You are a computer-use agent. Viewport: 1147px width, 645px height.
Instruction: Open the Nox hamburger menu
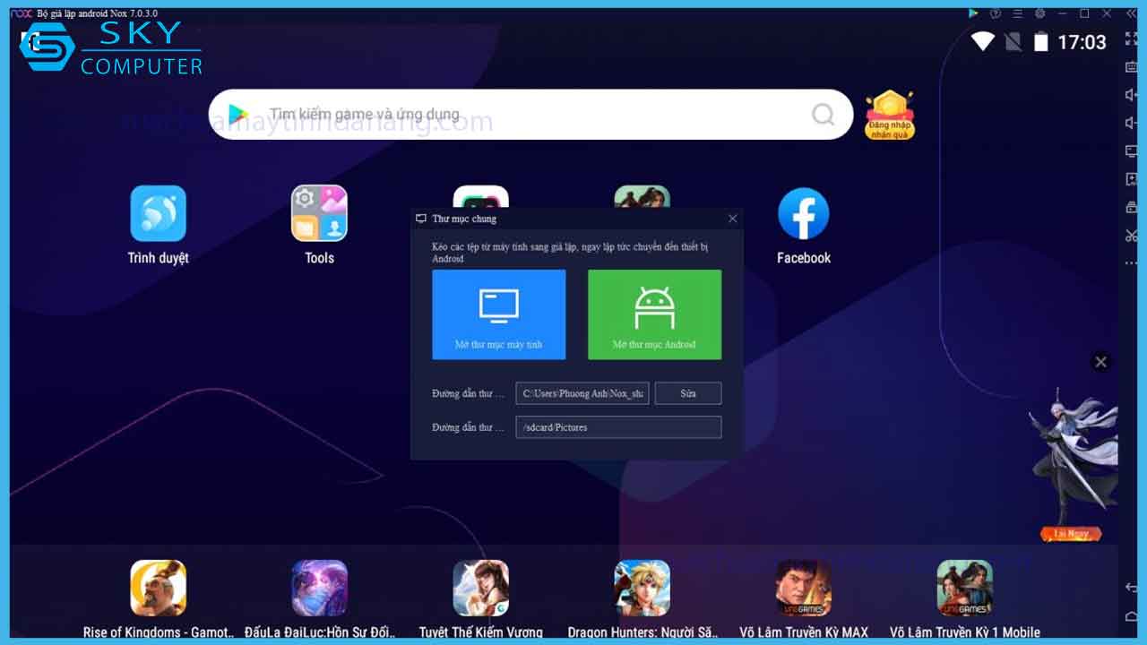pyautogui.click(x=1017, y=13)
